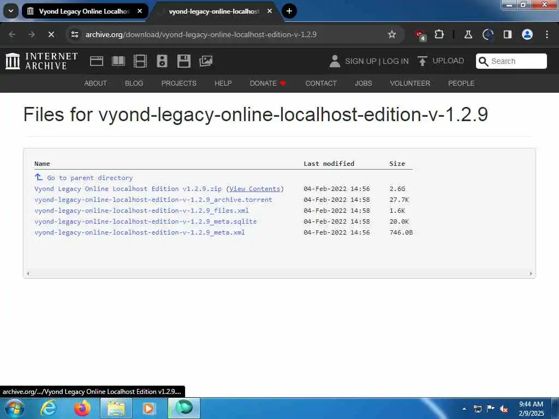Screen dimensions: 559x419
Task: Show hidden tray icons arrow
Action: 464,409
